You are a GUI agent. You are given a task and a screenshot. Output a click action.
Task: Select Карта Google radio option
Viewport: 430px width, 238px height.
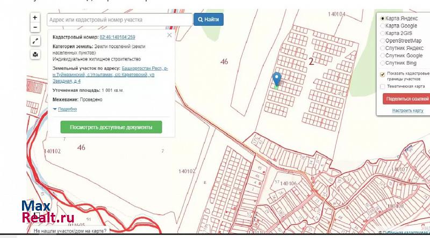click(x=383, y=26)
